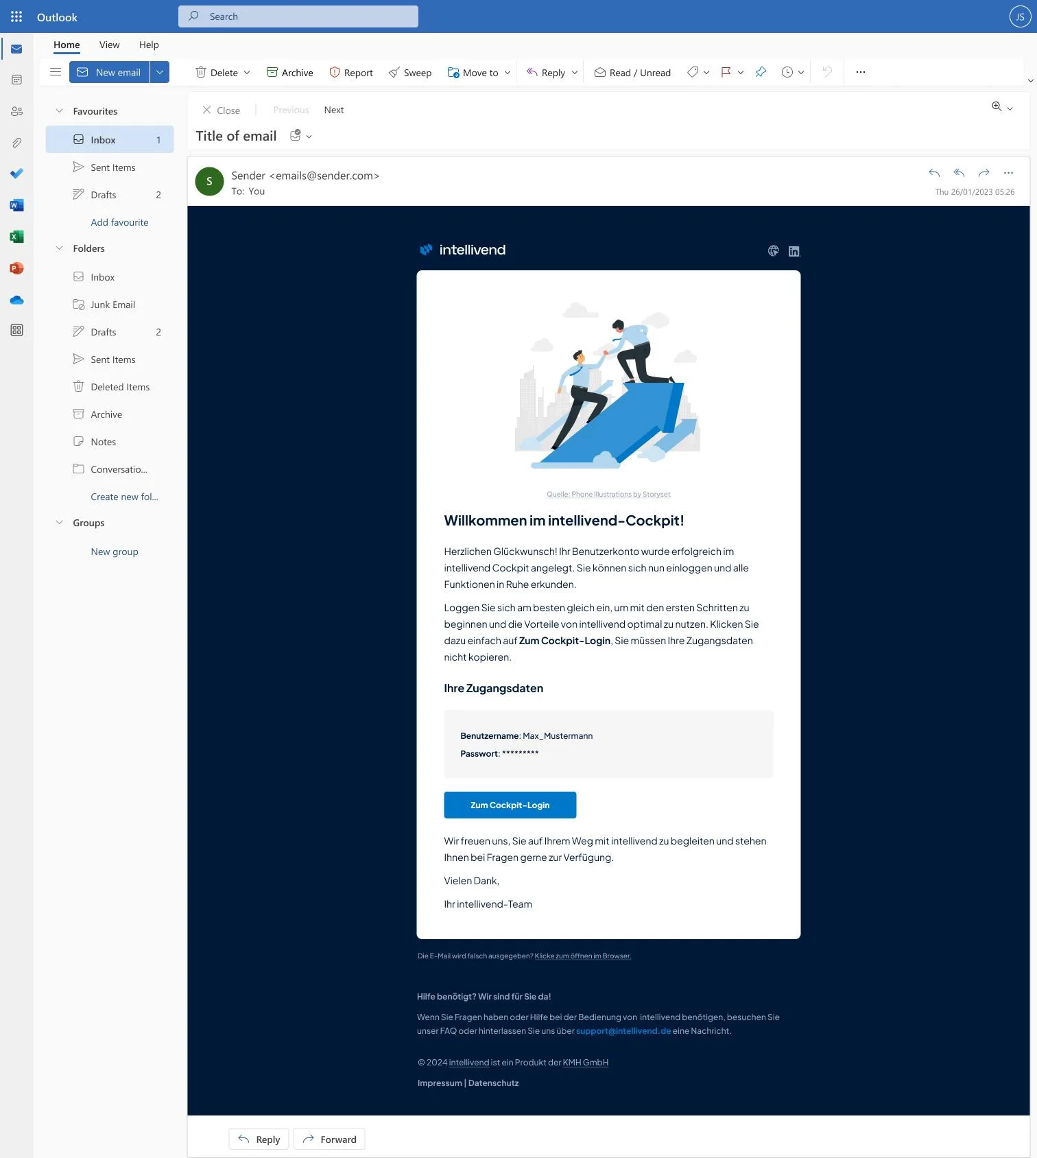The width and height of the screenshot is (1037, 1158).
Task: Click the Categorize tag icon in toolbar
Action: click(693, 72)
